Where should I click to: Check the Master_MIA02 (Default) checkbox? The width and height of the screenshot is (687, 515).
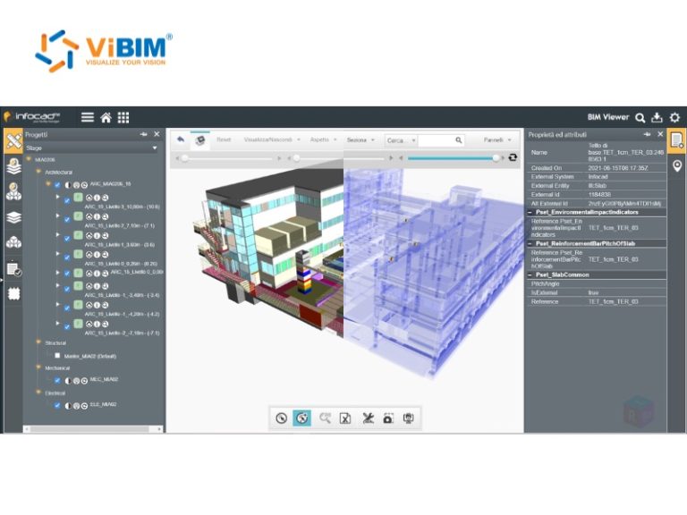(57, 356)
